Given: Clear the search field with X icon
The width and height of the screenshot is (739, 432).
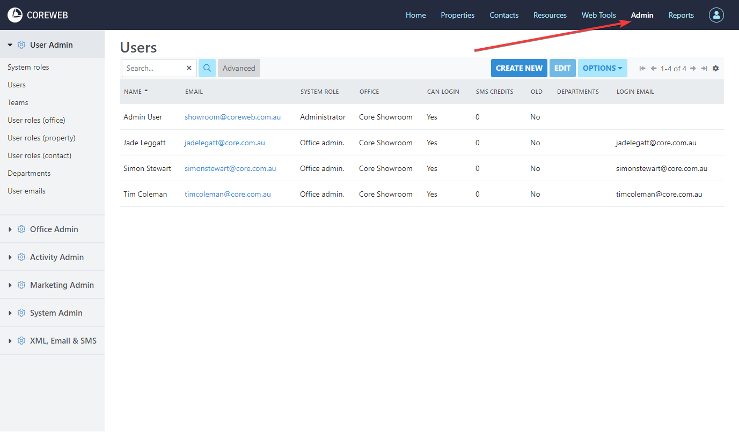Looking at the screenshot, I should coord(189,68).
